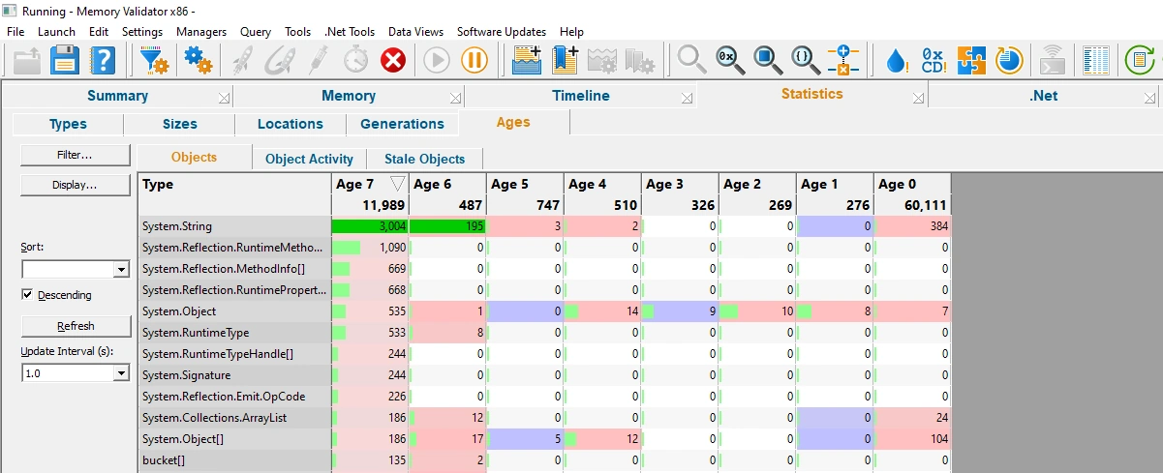Click the corner button on the Memory tab

456,98
